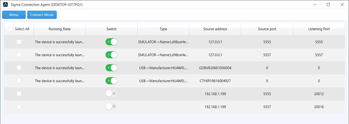Select checkbox for device GDBVB20601006004
This screenshot has width=349, height=124.
19,68
